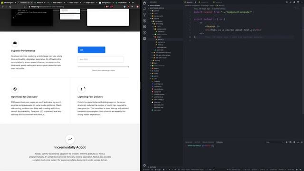The image size is (304, 171).
Task: Click the link below the SSR comparison line
Action: pyautogui.click(x=104, y=71)
